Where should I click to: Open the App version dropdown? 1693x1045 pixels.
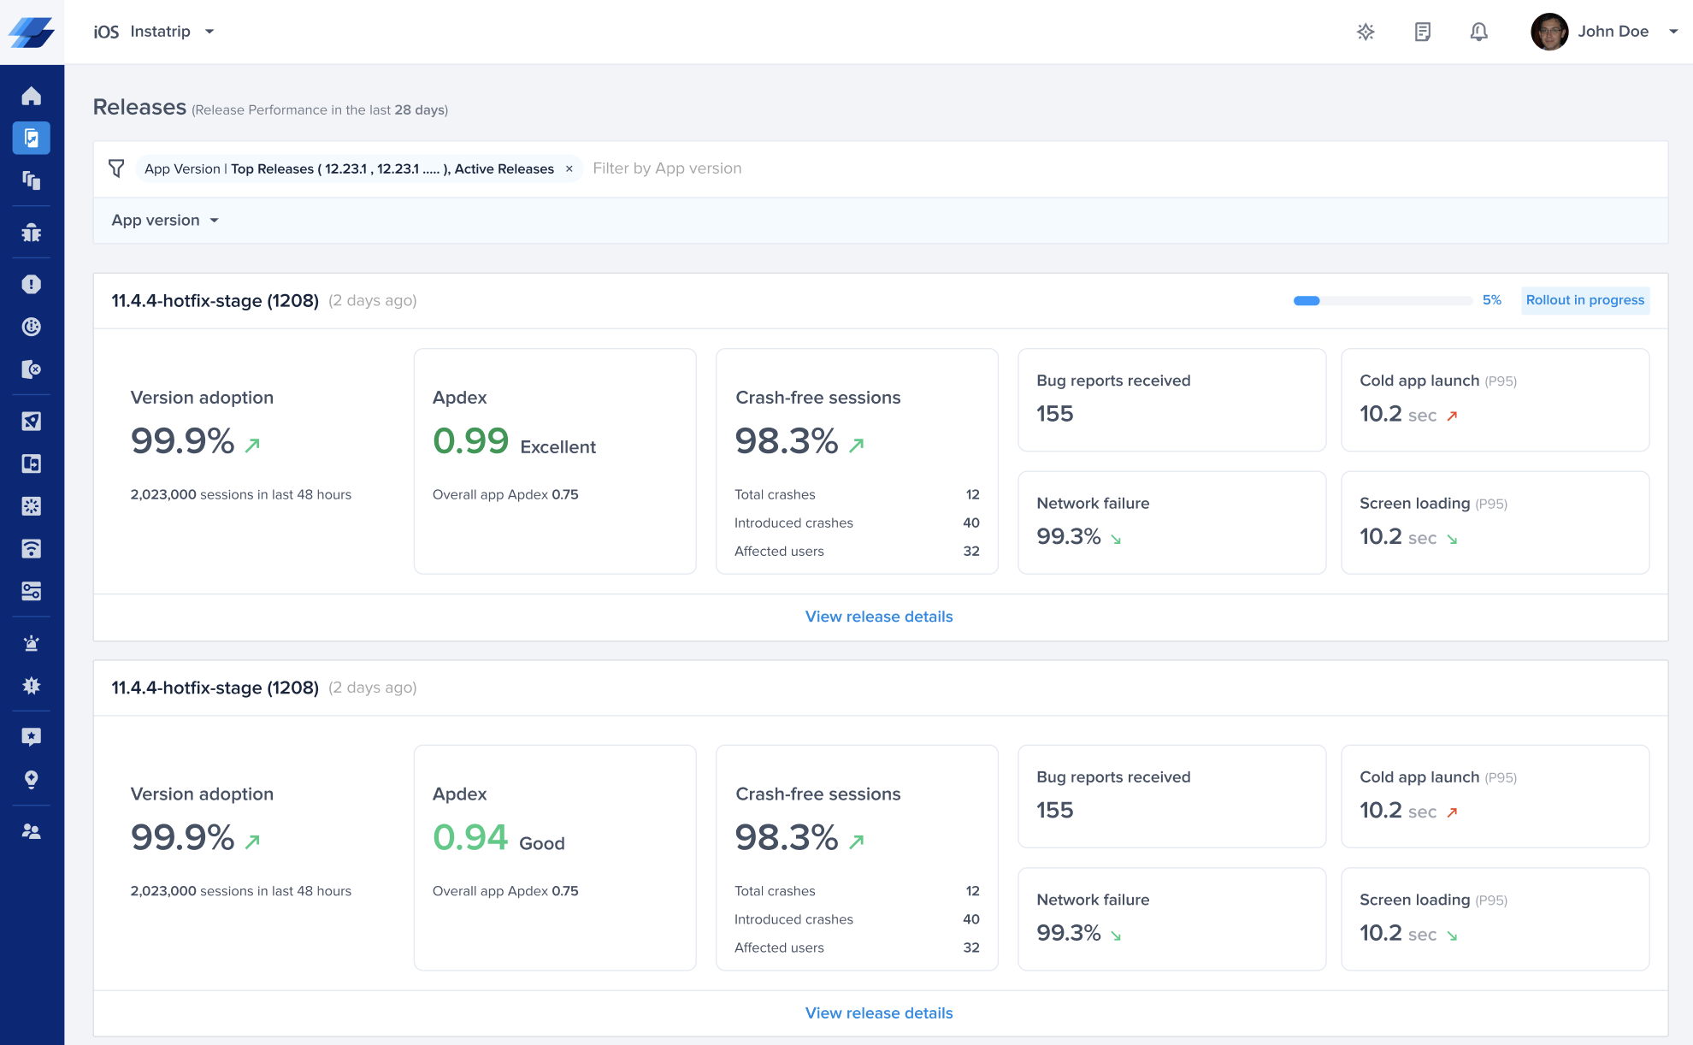(x=165, y=221)
